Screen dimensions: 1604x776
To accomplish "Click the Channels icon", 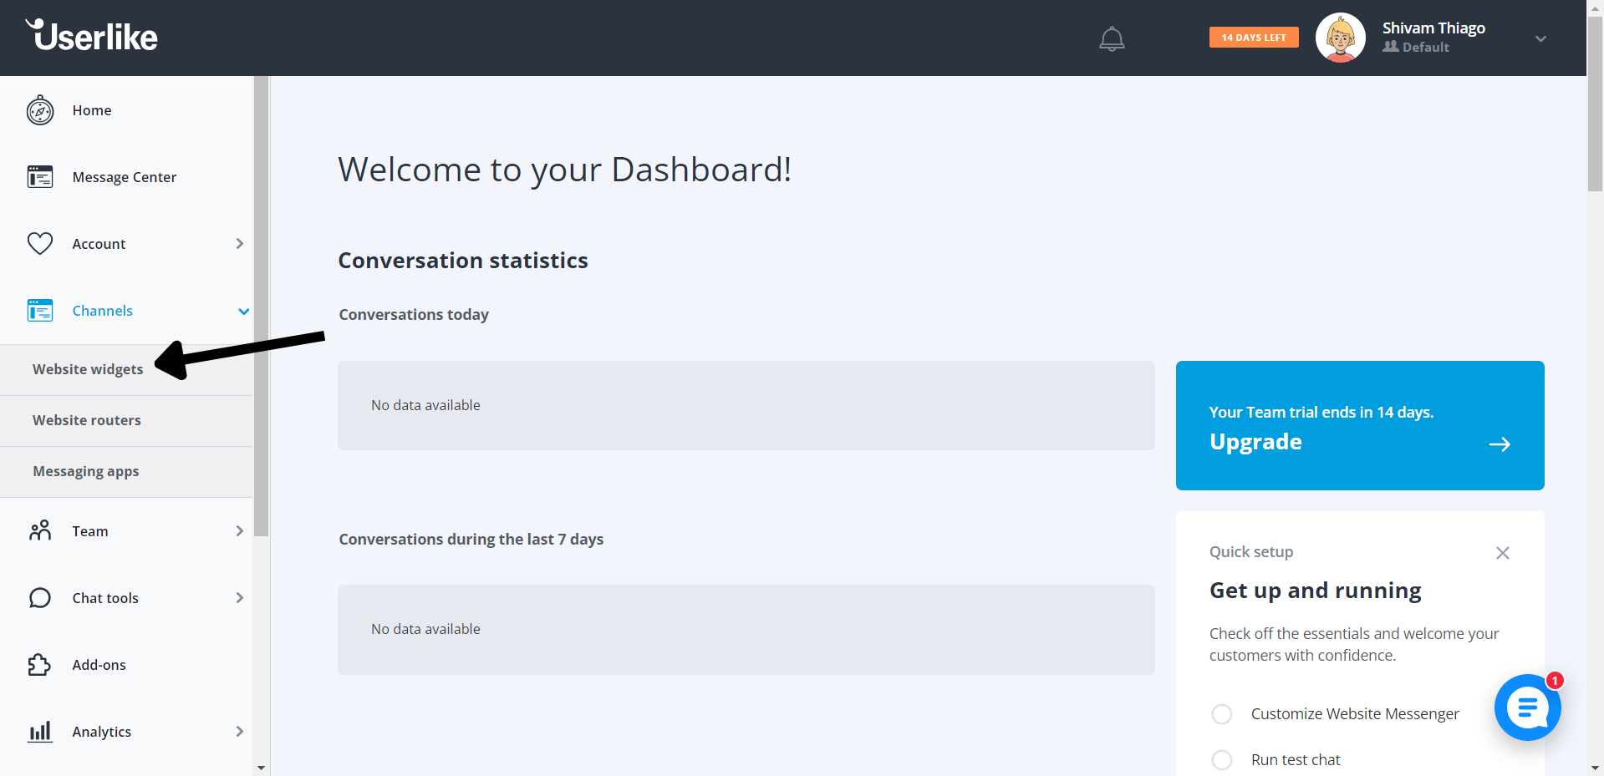I will (x=40, y=311).
